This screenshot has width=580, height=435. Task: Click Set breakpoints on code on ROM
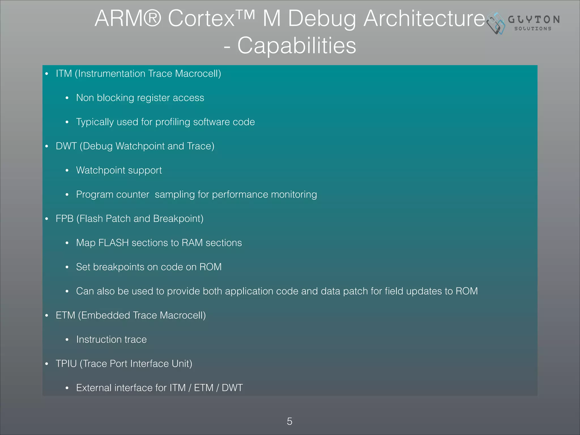point(149,267)
